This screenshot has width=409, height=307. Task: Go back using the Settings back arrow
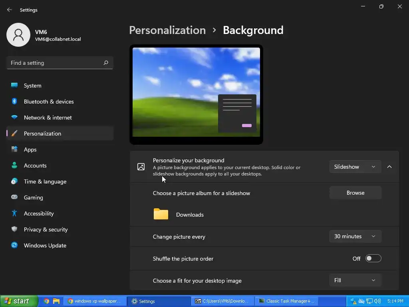coord(10,10)
